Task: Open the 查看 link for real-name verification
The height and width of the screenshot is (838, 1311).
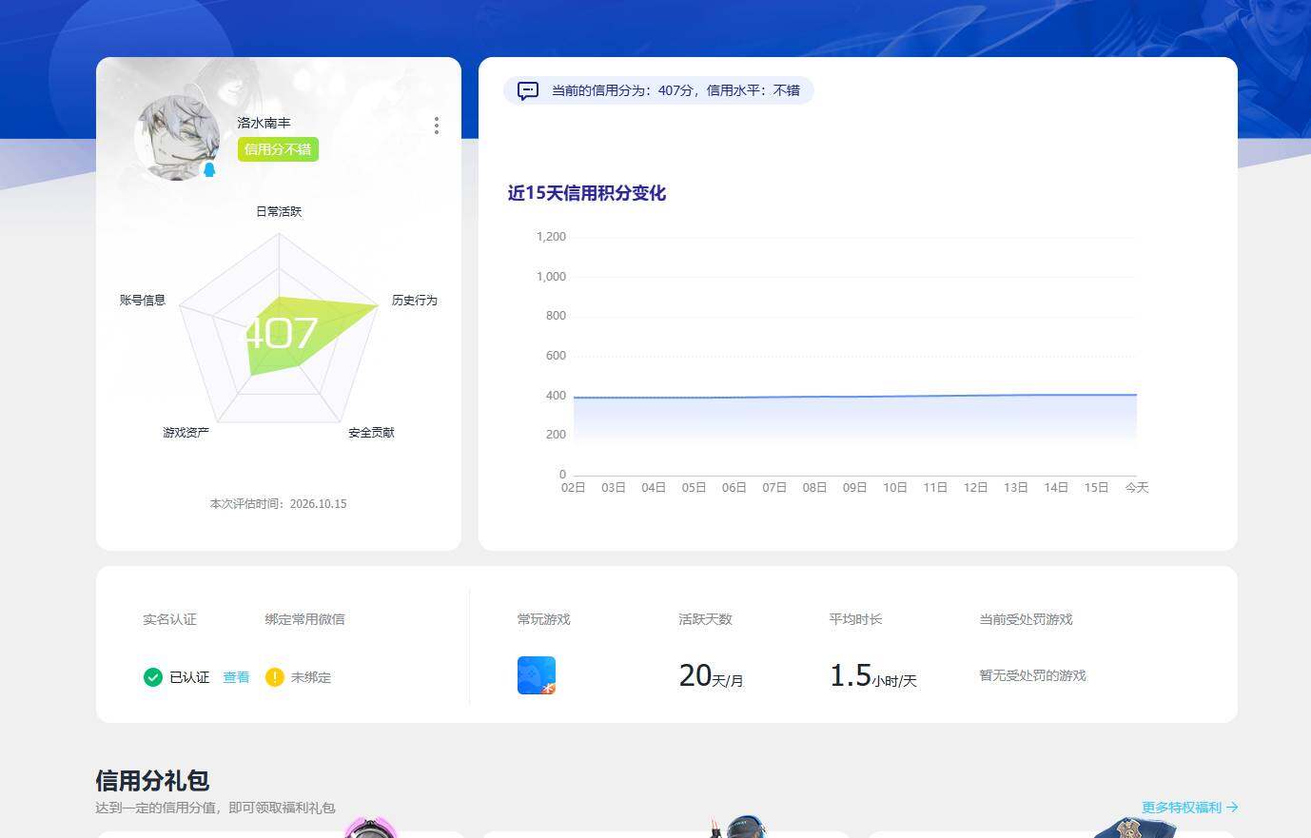Action: (236, 677)
